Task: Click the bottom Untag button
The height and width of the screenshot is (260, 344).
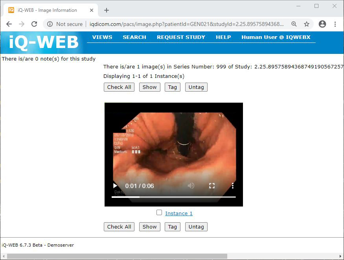Action: point(196,227)
